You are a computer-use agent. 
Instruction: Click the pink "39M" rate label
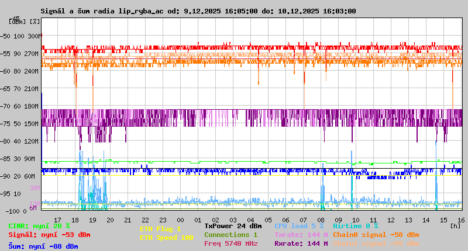[35, 188]
